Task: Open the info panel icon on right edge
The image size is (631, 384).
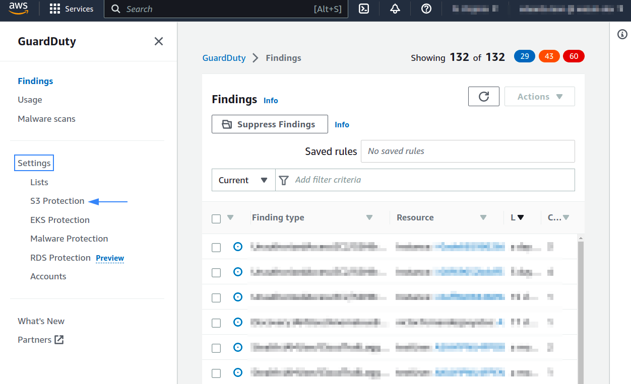Action: (622, 34)
